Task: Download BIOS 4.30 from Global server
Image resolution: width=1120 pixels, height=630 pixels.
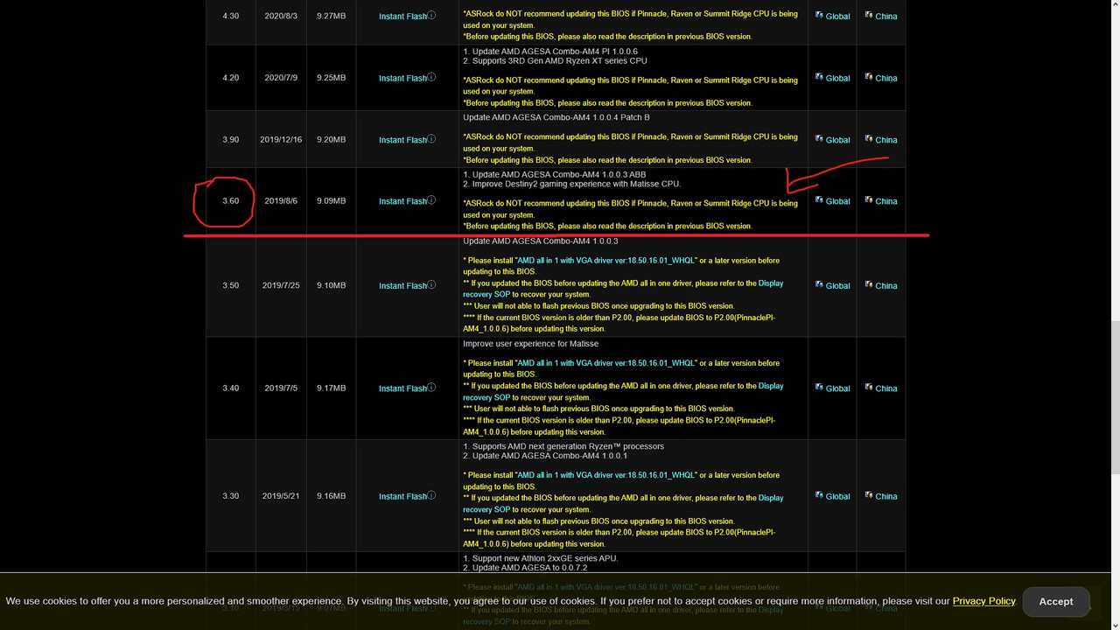Action: click(x=832, y=16)
